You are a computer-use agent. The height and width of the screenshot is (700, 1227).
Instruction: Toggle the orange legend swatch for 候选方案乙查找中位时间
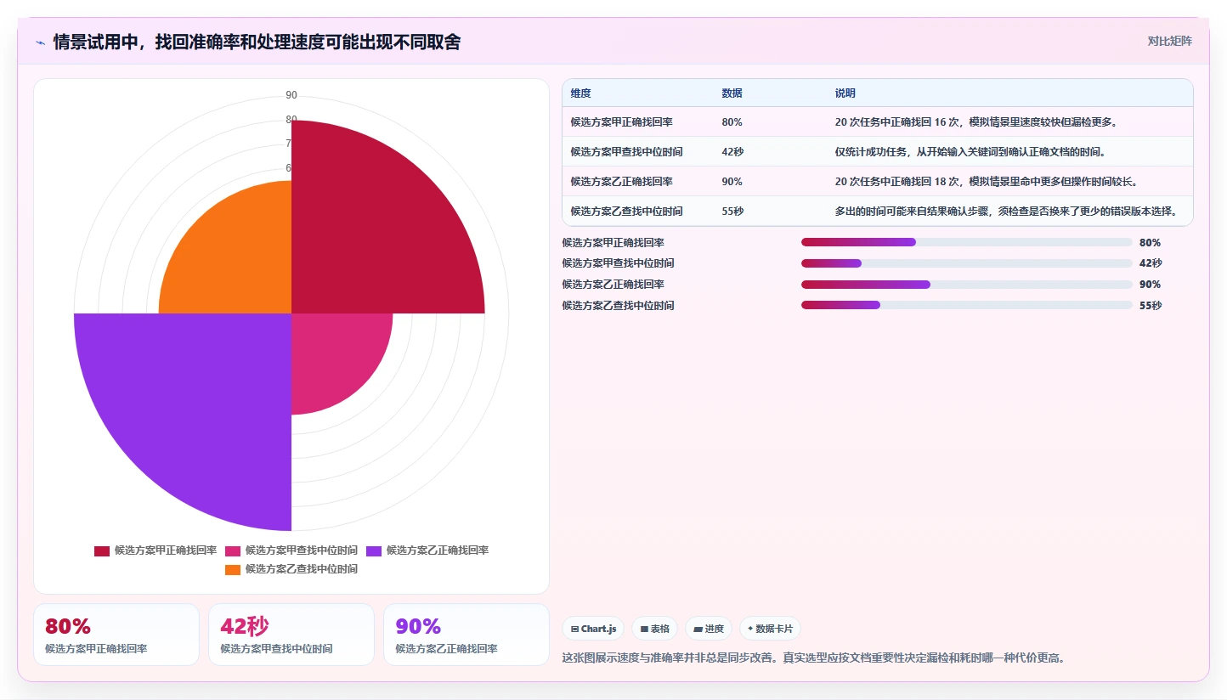point(233,569)
